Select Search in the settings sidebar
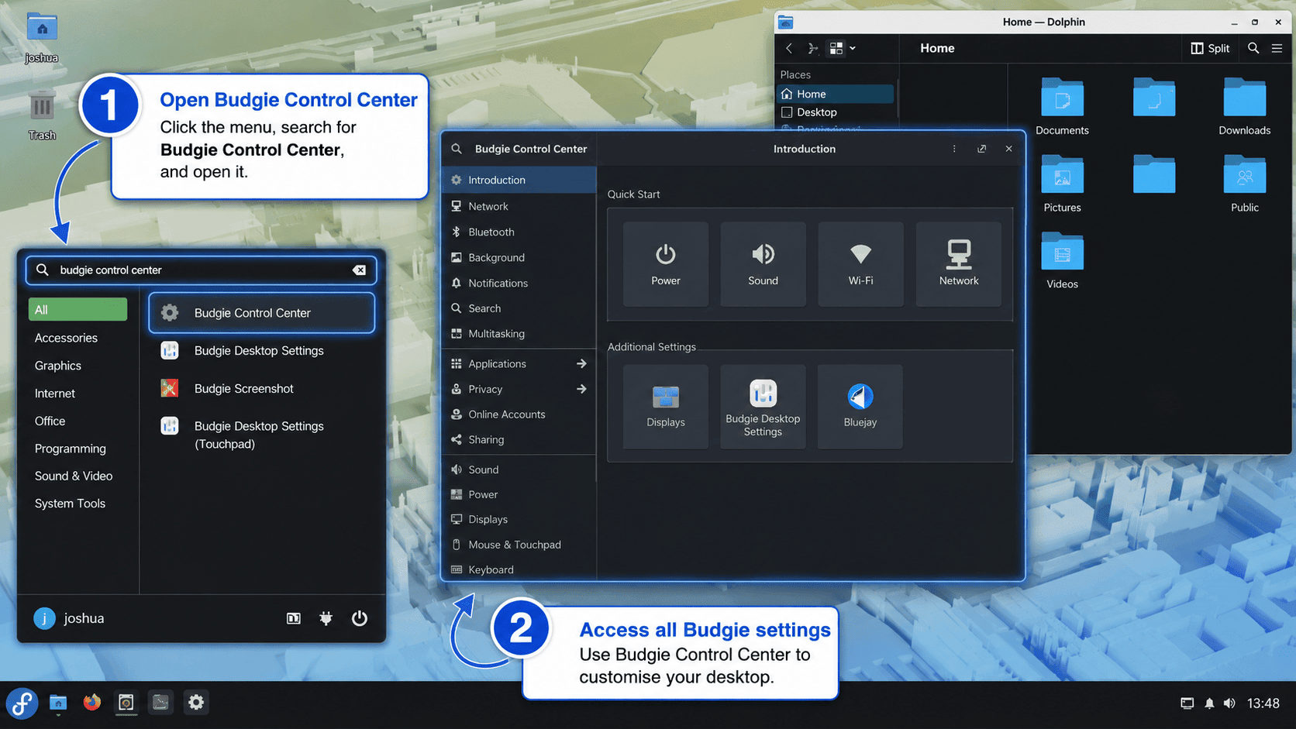This screenshot has height=729, width=1296. 519,308
